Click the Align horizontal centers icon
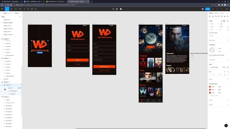The width and height of the screenshot is (230, 129). (x=213, y=16)
